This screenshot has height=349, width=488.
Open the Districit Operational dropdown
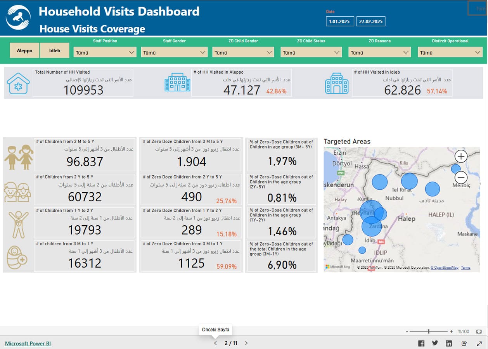click(x=450, y=52)
